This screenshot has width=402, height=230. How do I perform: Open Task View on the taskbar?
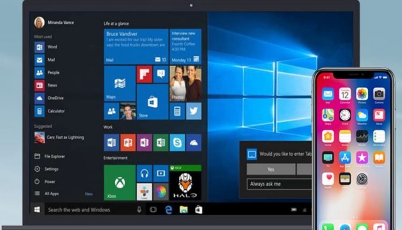(153, 210)
